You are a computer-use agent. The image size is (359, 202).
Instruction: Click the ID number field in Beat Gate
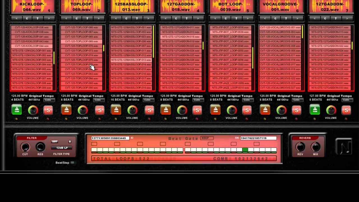(110, 138)
